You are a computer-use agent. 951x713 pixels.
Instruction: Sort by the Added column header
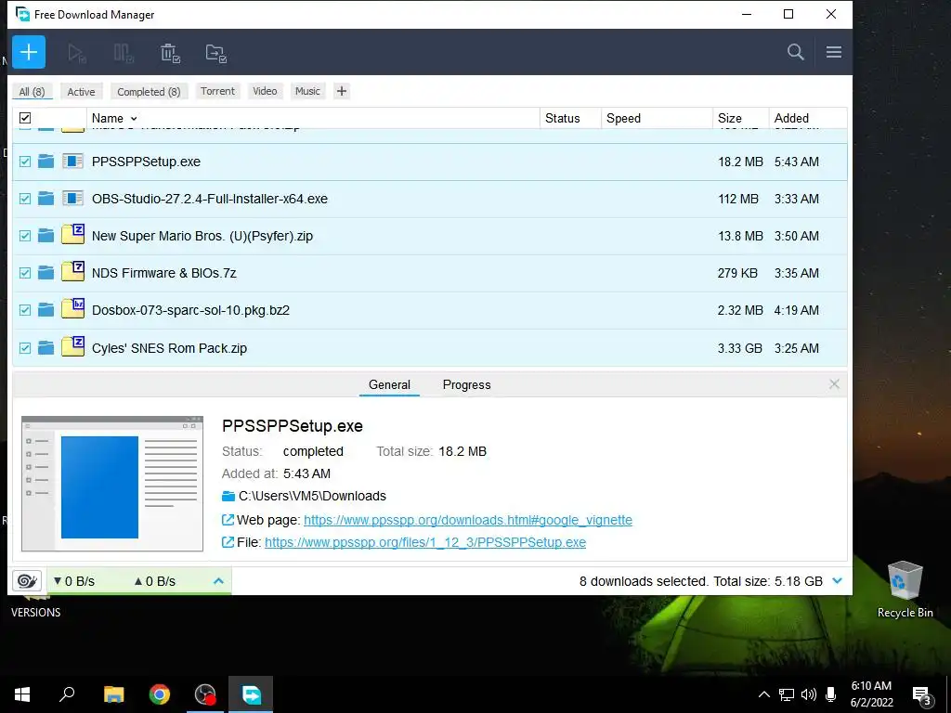(807, 118)
